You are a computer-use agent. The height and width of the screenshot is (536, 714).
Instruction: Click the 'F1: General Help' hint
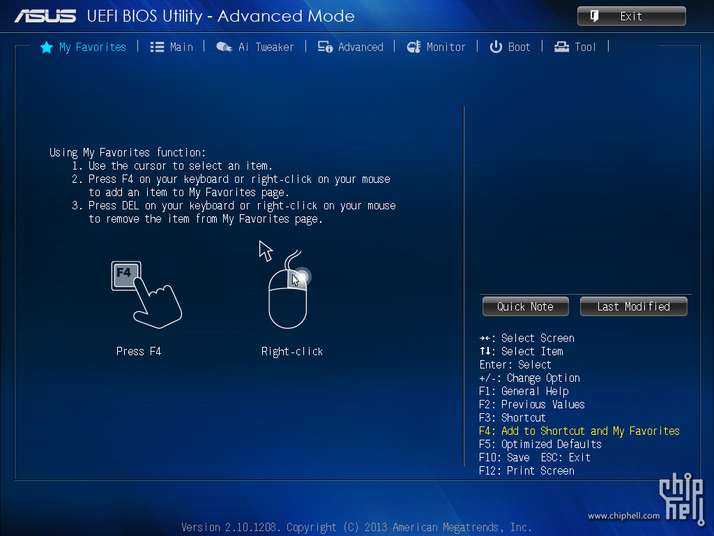tap(524, 391)
